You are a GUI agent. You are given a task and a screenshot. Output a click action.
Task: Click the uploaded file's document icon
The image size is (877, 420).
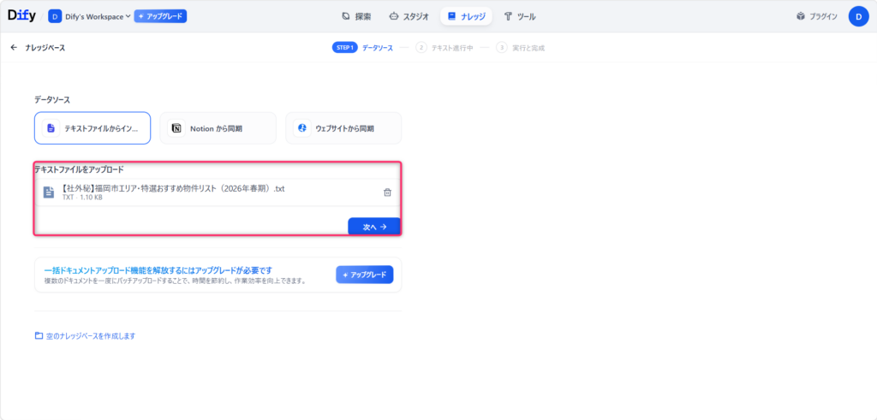click(49, 192)
